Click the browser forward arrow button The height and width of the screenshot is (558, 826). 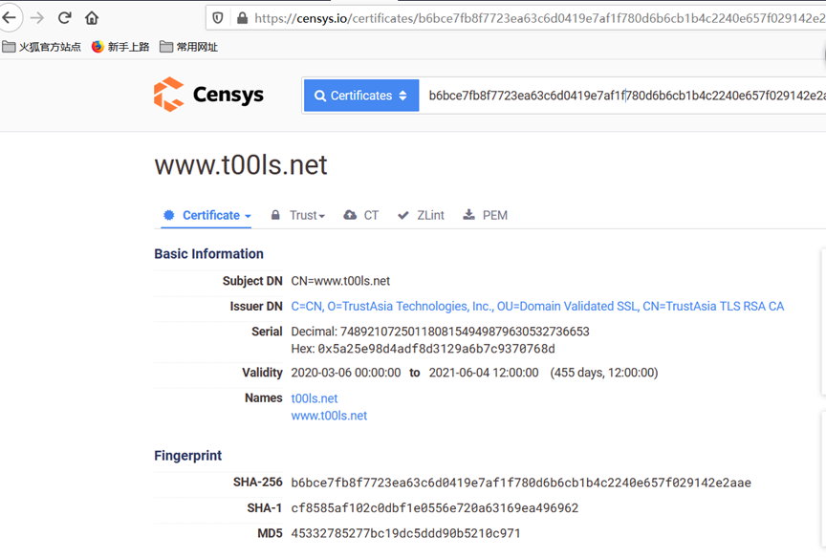click(x=37, y=17)
